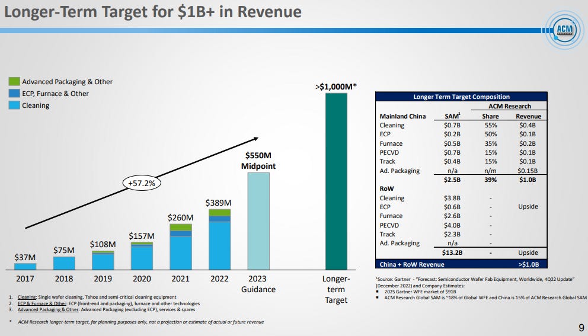Select the 'ECP, Furnace & Other' legend label
Viewport: 588px width, 336px height.
coord(56,94)
